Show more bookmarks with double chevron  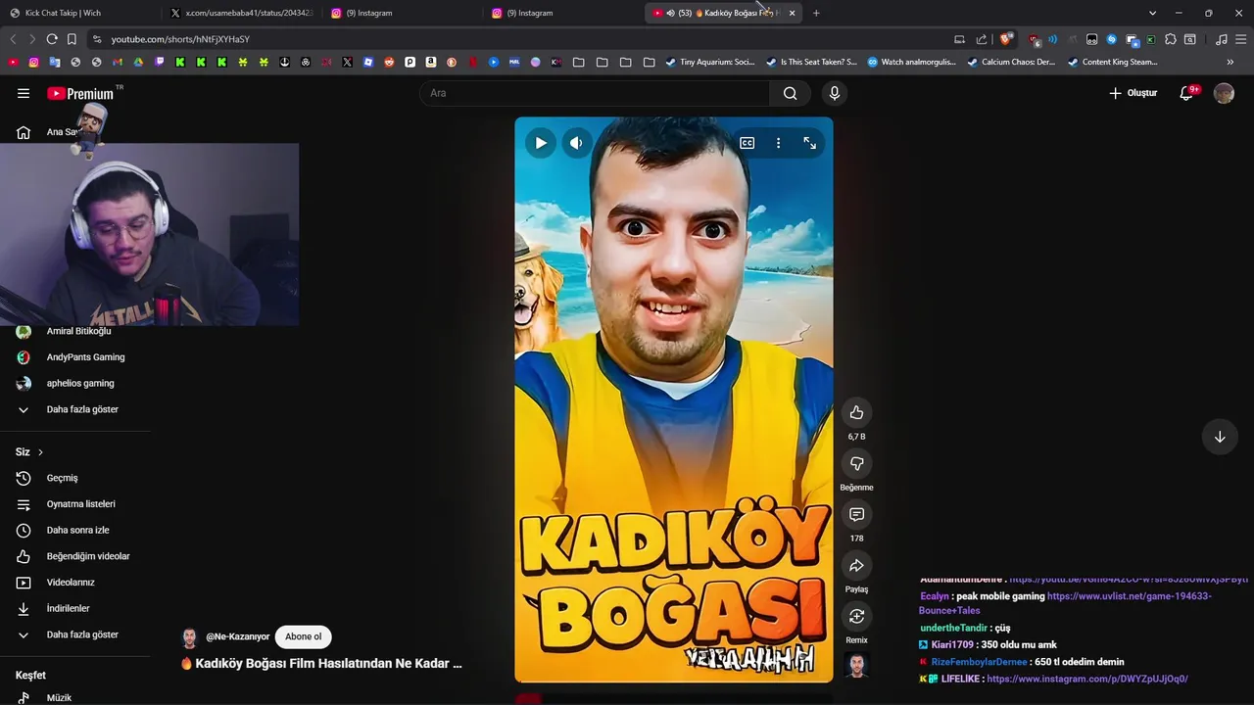[1230, 62]
